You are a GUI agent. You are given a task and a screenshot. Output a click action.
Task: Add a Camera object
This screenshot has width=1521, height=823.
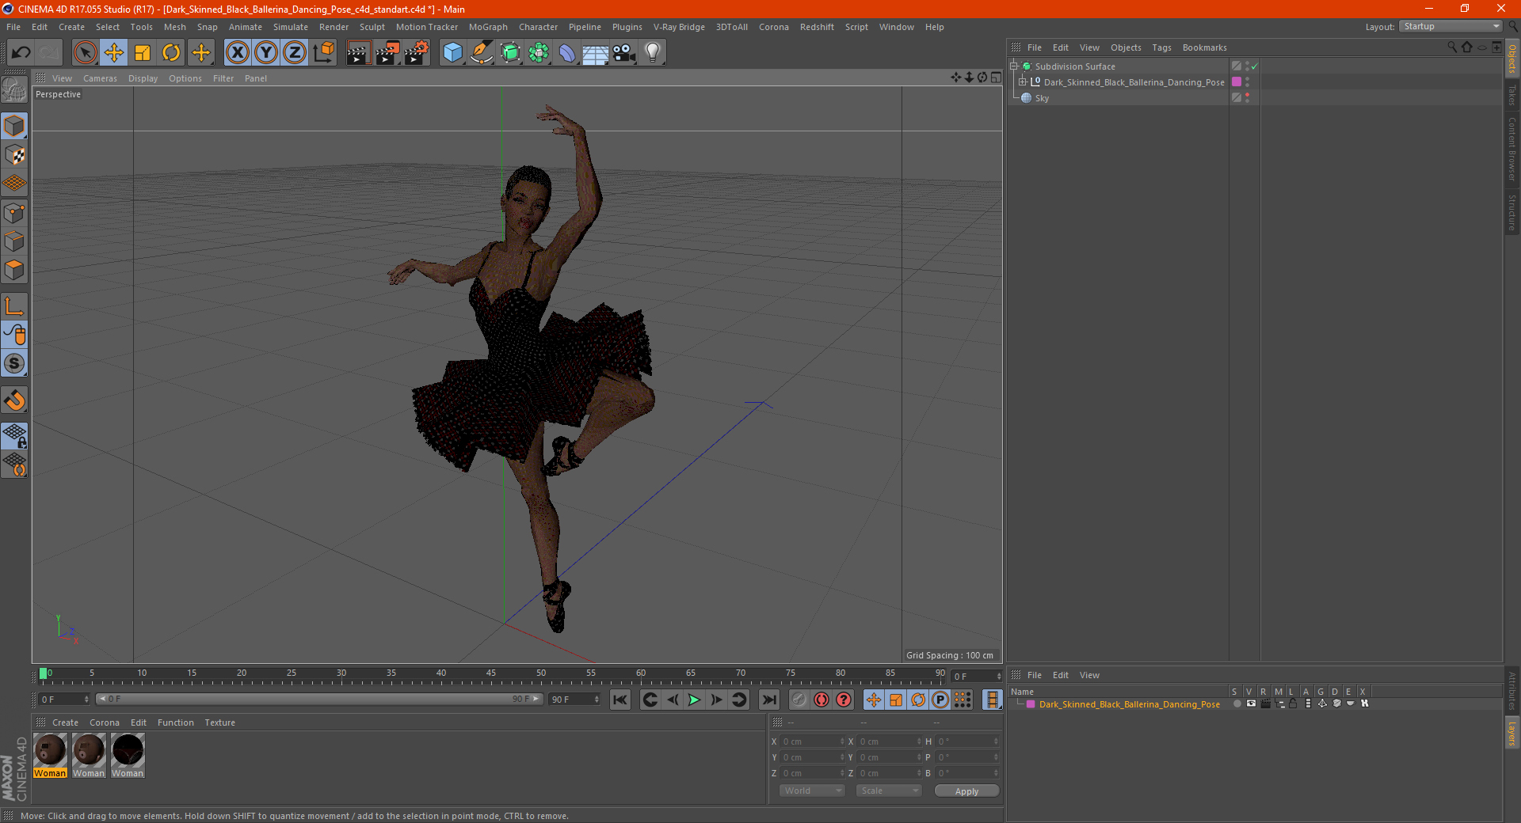pyautogui.click(x=624, y=53)
